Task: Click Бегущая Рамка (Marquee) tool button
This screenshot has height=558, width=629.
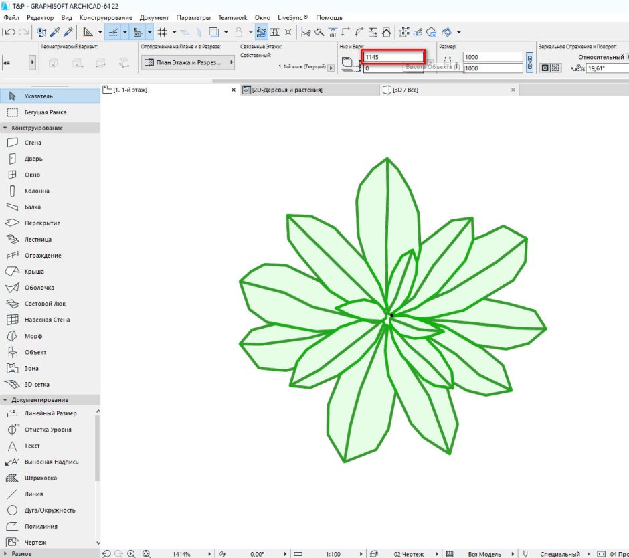Action: point(46,112)
